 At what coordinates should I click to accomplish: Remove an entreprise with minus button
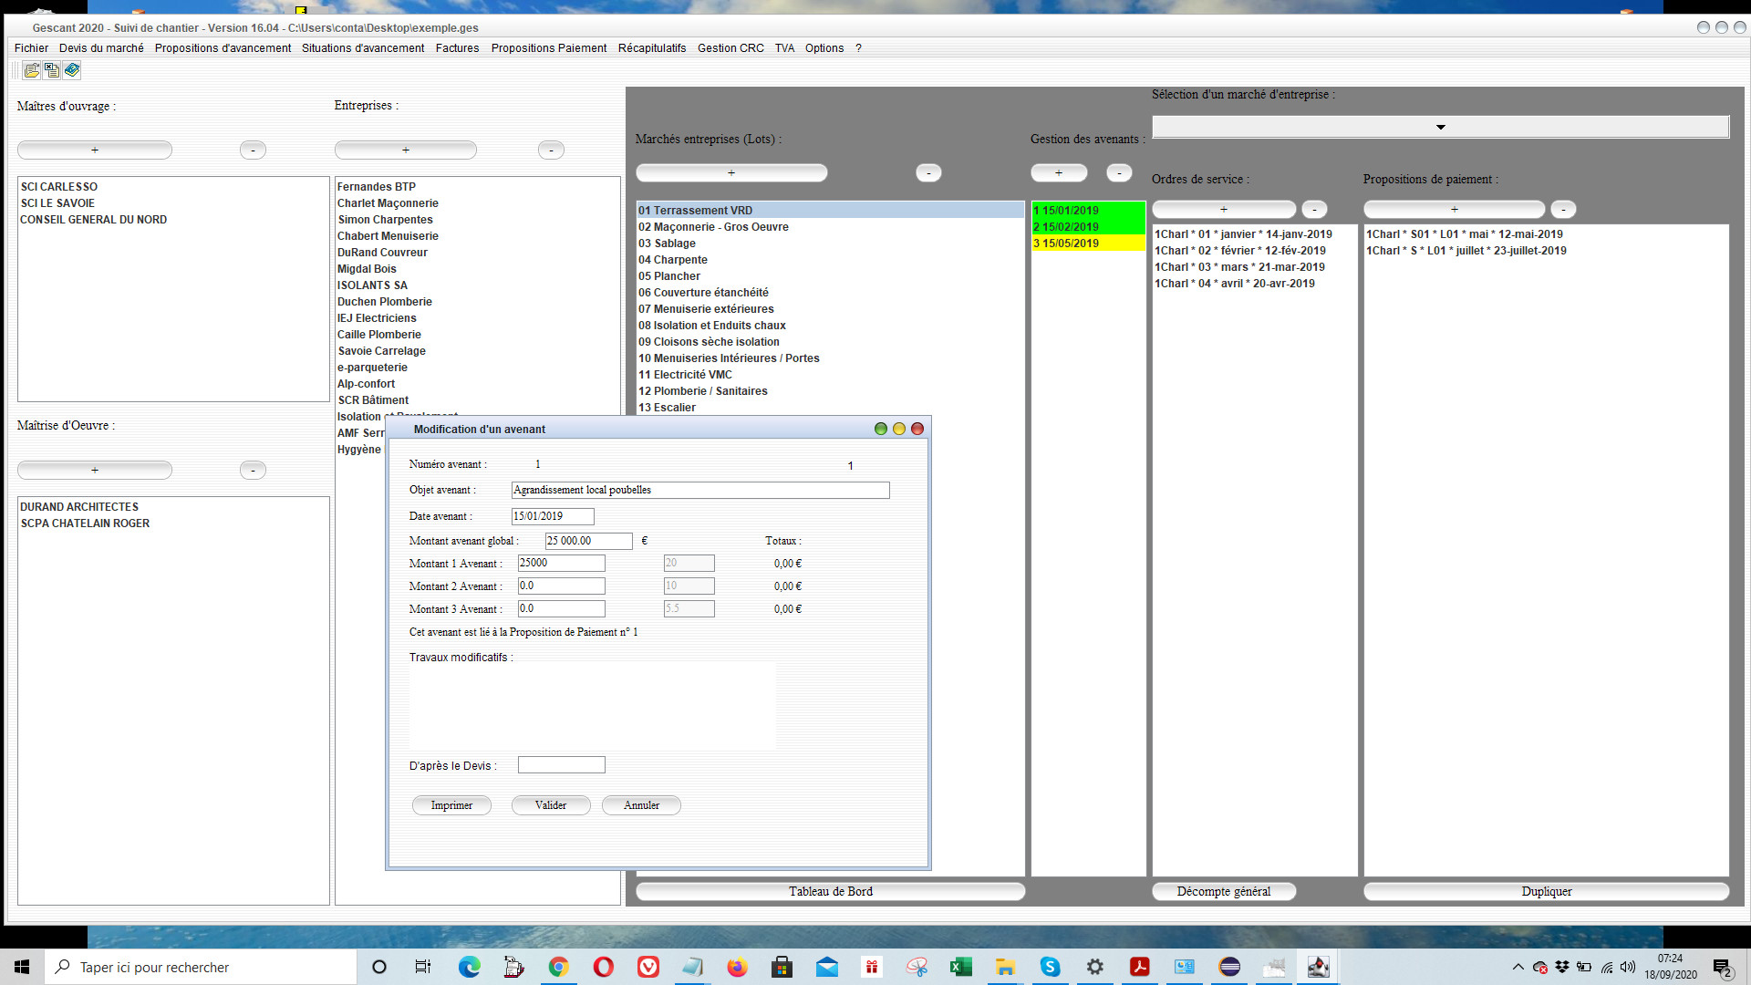pos(551,150)
